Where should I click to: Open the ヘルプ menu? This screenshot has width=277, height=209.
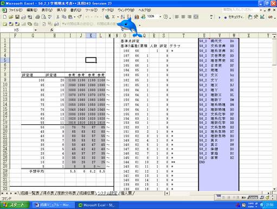coord(145,10)
